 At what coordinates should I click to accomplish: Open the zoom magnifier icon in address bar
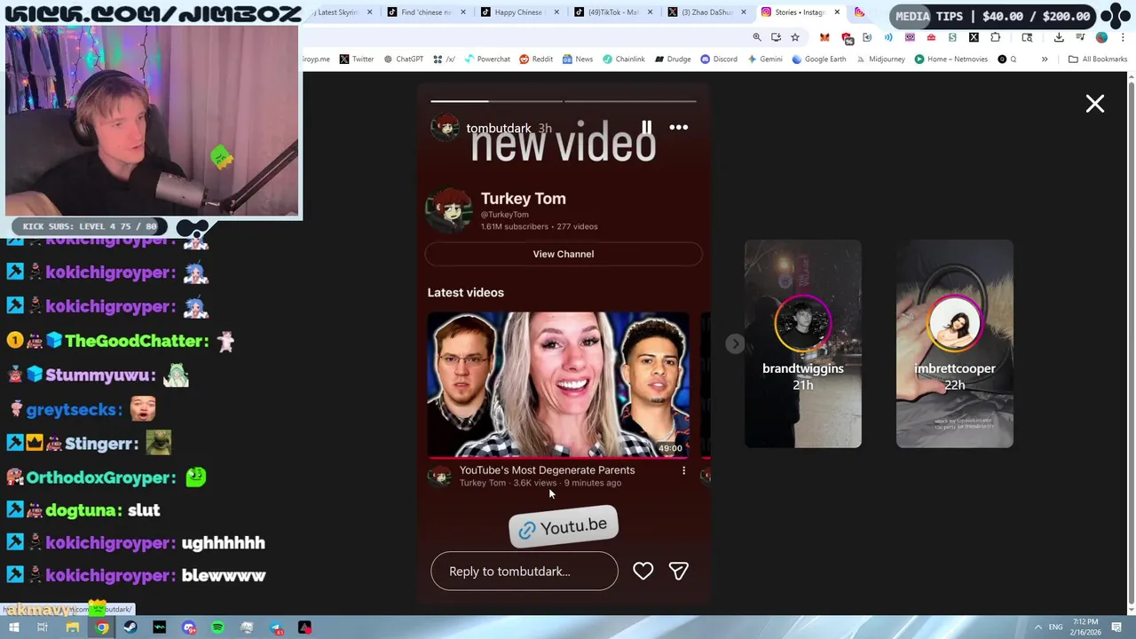[757, 37]
